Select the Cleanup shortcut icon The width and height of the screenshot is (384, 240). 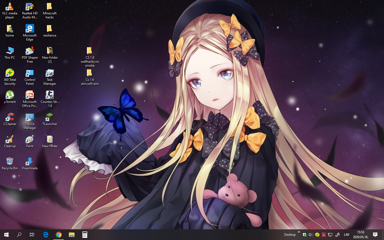pyautogui.click(x=10, y=142)
